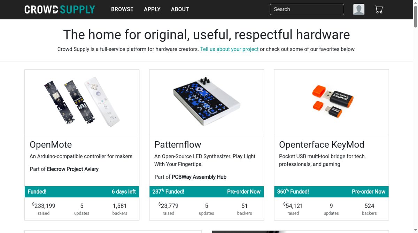Visit PCBWay Assembly Hub link

click(x=199, y=177)
